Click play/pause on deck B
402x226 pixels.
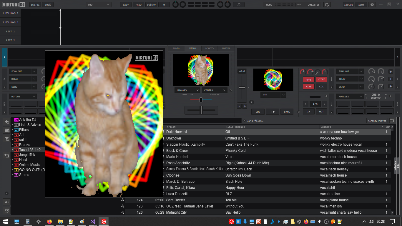point(273,112)
